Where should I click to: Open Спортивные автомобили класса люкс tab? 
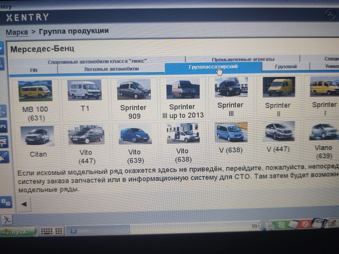click(x=97, y=62)
